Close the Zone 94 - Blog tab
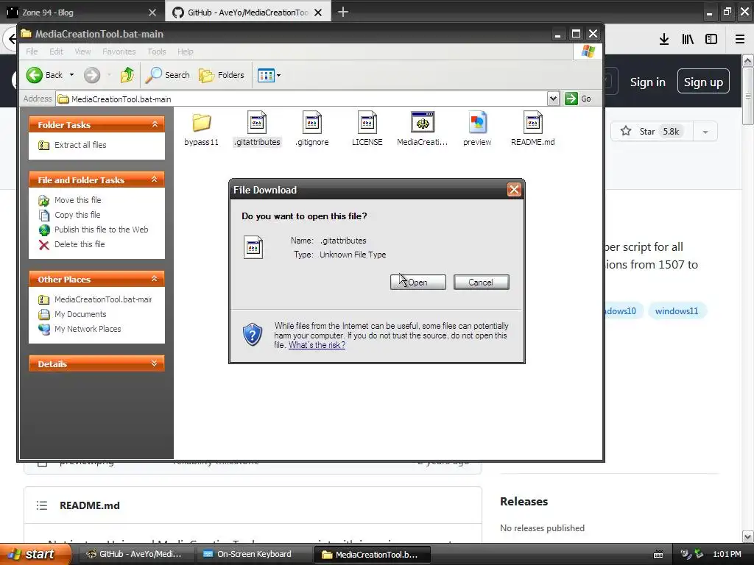Image resolution: width=754 pixels, height=565 pixels. click(152, 13)
